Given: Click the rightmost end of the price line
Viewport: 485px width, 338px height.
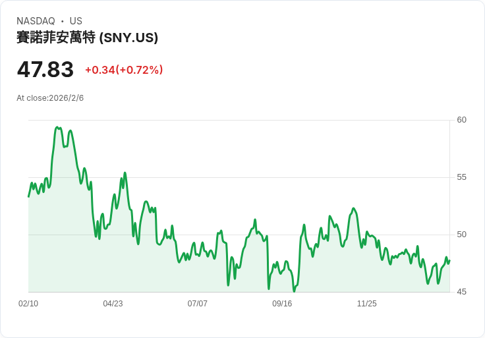Looking at the screenshot, I should point(449,261).
